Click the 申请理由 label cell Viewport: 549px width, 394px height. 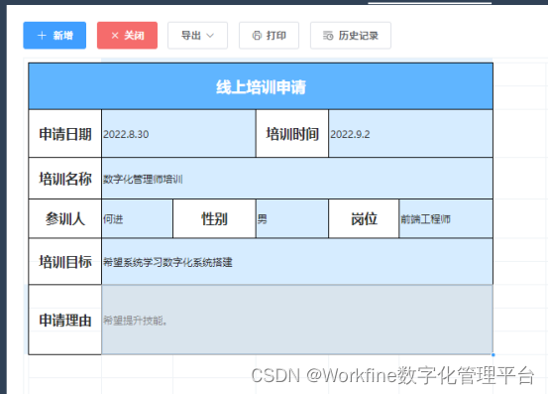(65, 320)
